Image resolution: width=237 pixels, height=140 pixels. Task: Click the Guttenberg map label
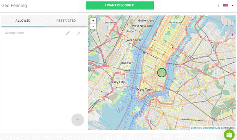coord(146,21)
